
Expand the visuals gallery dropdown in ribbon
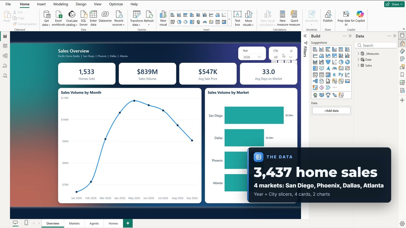pos(229,19)
